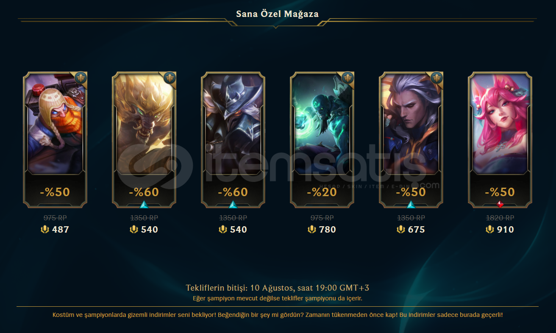The width and height of the screenshot is (556, 333).
Task: Click the legacy badge on the green ghost skin card
Action: [x=347, y=78]
